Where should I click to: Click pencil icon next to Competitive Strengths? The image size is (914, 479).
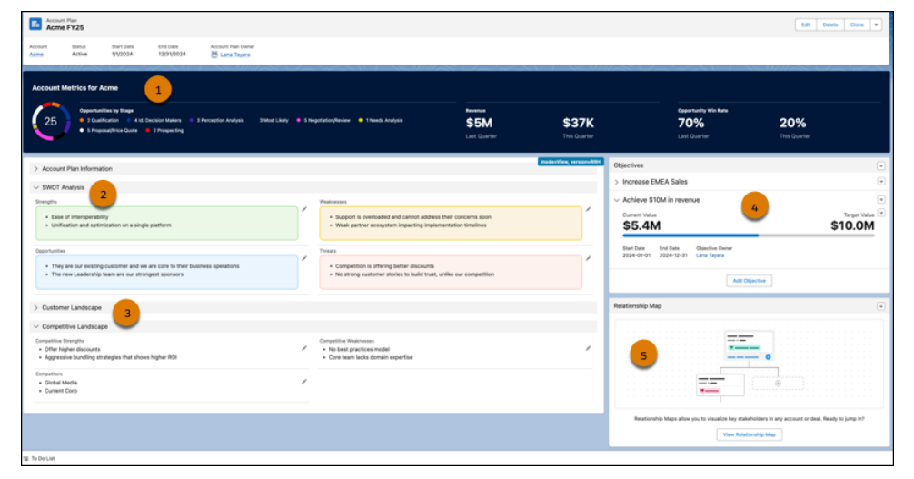point(305,347)
